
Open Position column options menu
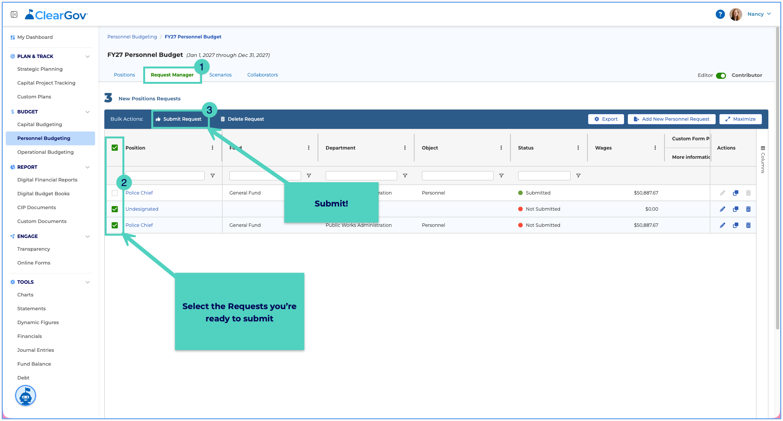pyautogui.click(x=212, y=148)
